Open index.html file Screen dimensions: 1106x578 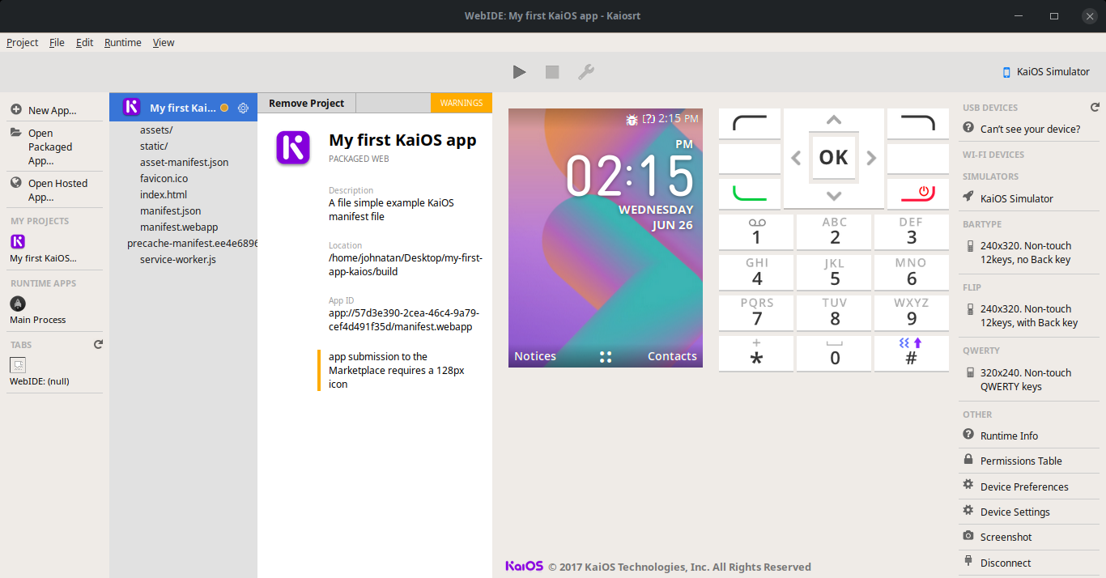[164, 194]
